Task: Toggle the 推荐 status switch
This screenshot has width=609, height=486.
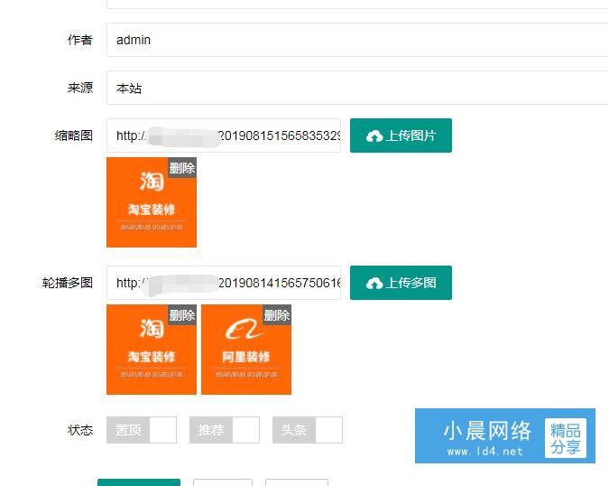Action: click(x=225, y=430)
